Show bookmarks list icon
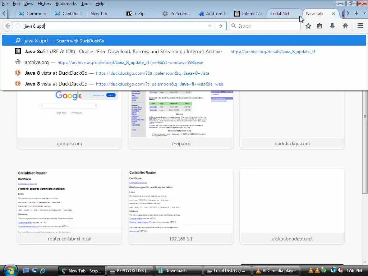This screenshot has height=276, width=368. (319, 26)
